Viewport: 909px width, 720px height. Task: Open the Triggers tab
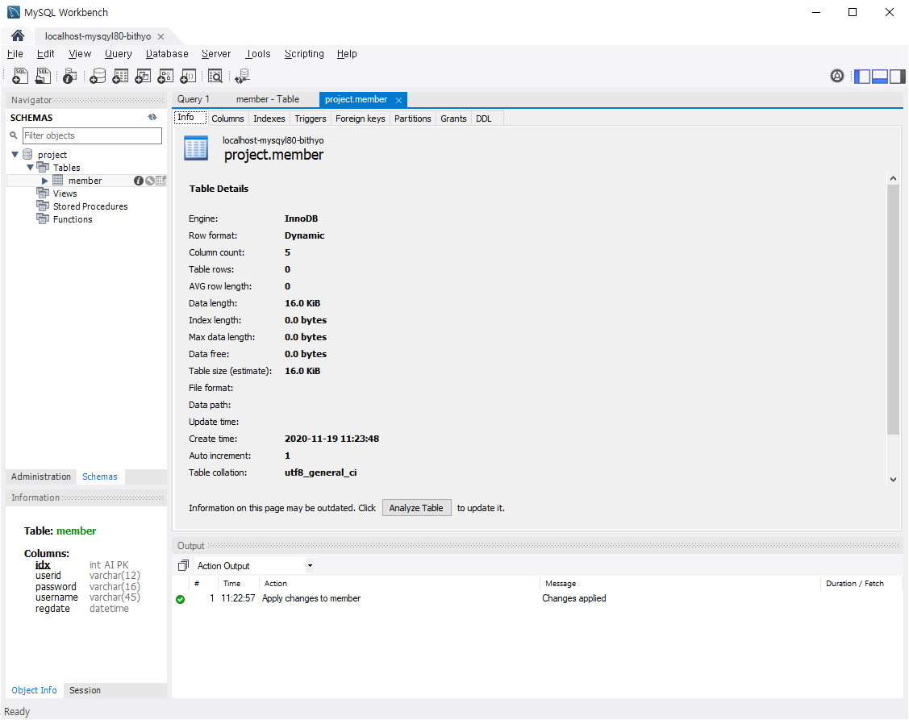(x=311, y=119)
